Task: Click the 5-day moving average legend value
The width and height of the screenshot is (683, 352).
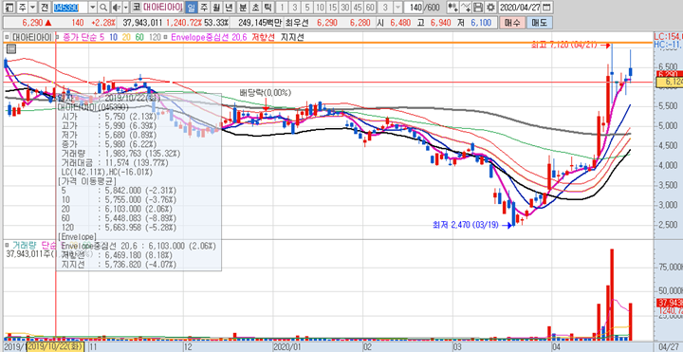Action: point(102,37)
